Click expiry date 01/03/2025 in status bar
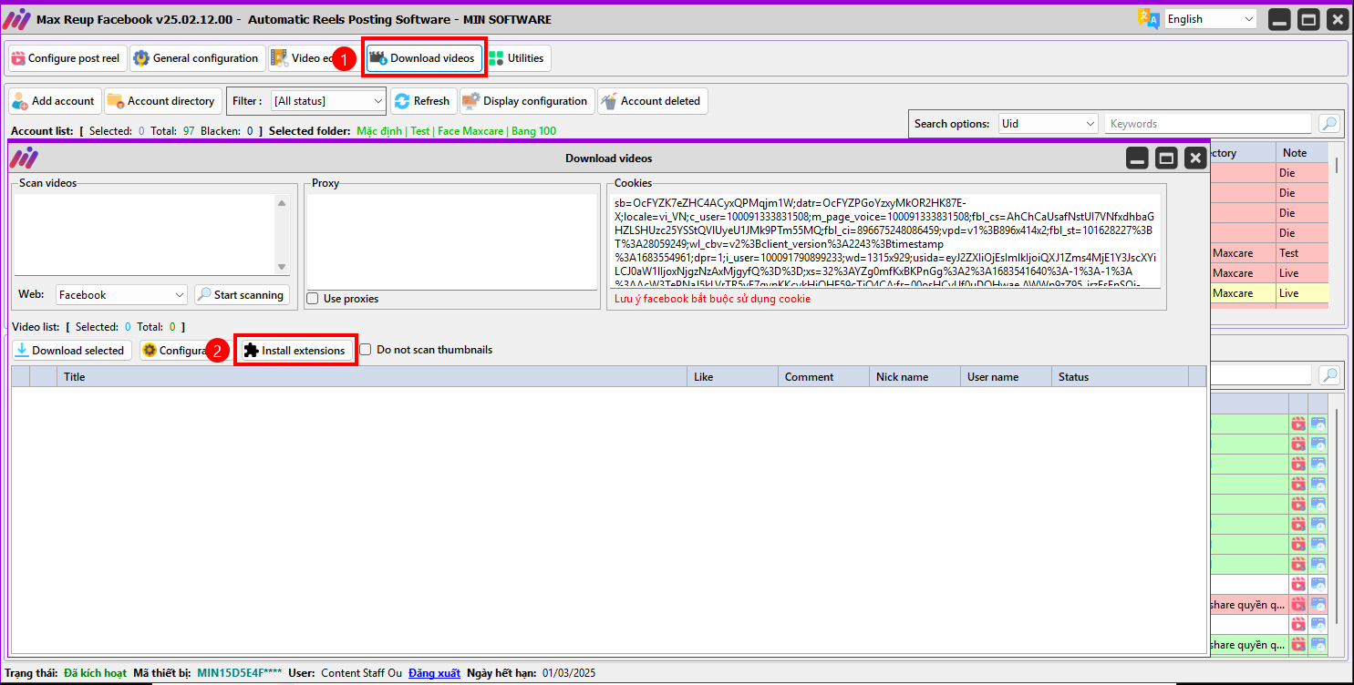The width and height of the screenshot is (1354, 685). (569, 673)
